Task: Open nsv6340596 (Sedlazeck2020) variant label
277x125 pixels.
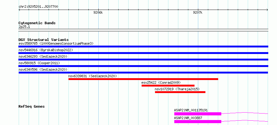Action: pos(43,69)
